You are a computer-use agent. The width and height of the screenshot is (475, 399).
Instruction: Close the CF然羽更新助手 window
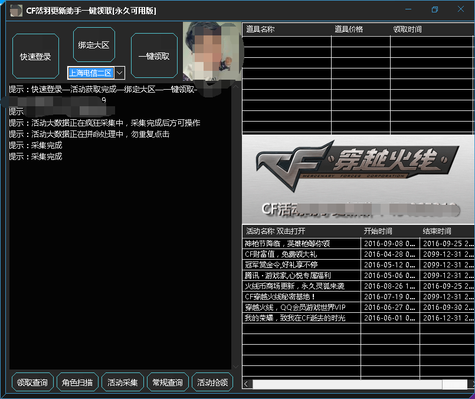click(461, 9)
